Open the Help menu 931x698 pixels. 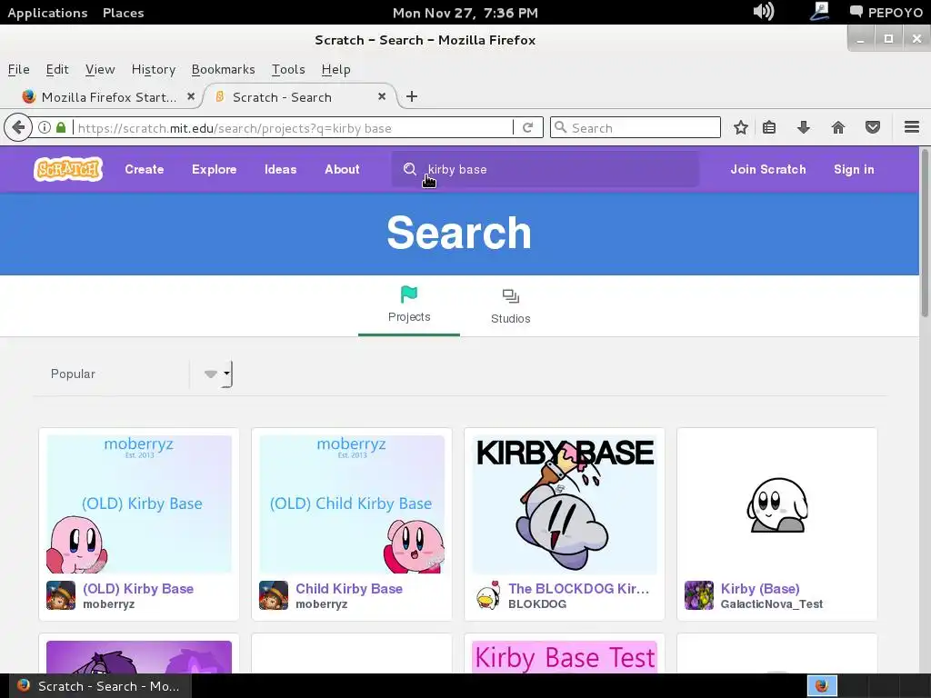click(x=336, y=69)
